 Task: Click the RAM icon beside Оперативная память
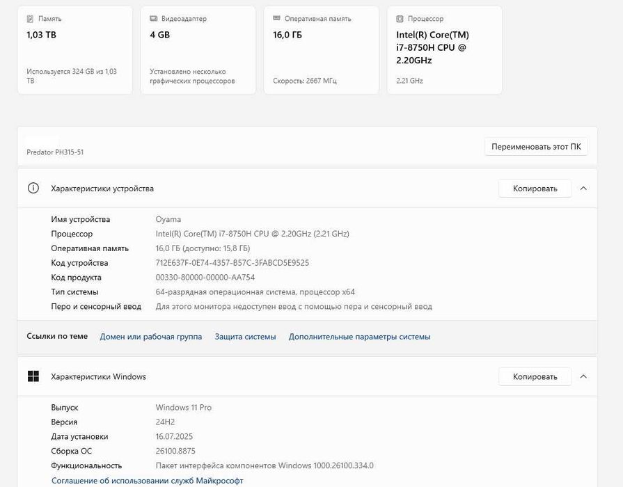[x=276, y=18]
